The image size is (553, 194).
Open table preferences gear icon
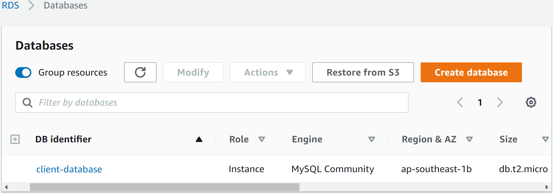pyautogui.click(x=531, y=102)
